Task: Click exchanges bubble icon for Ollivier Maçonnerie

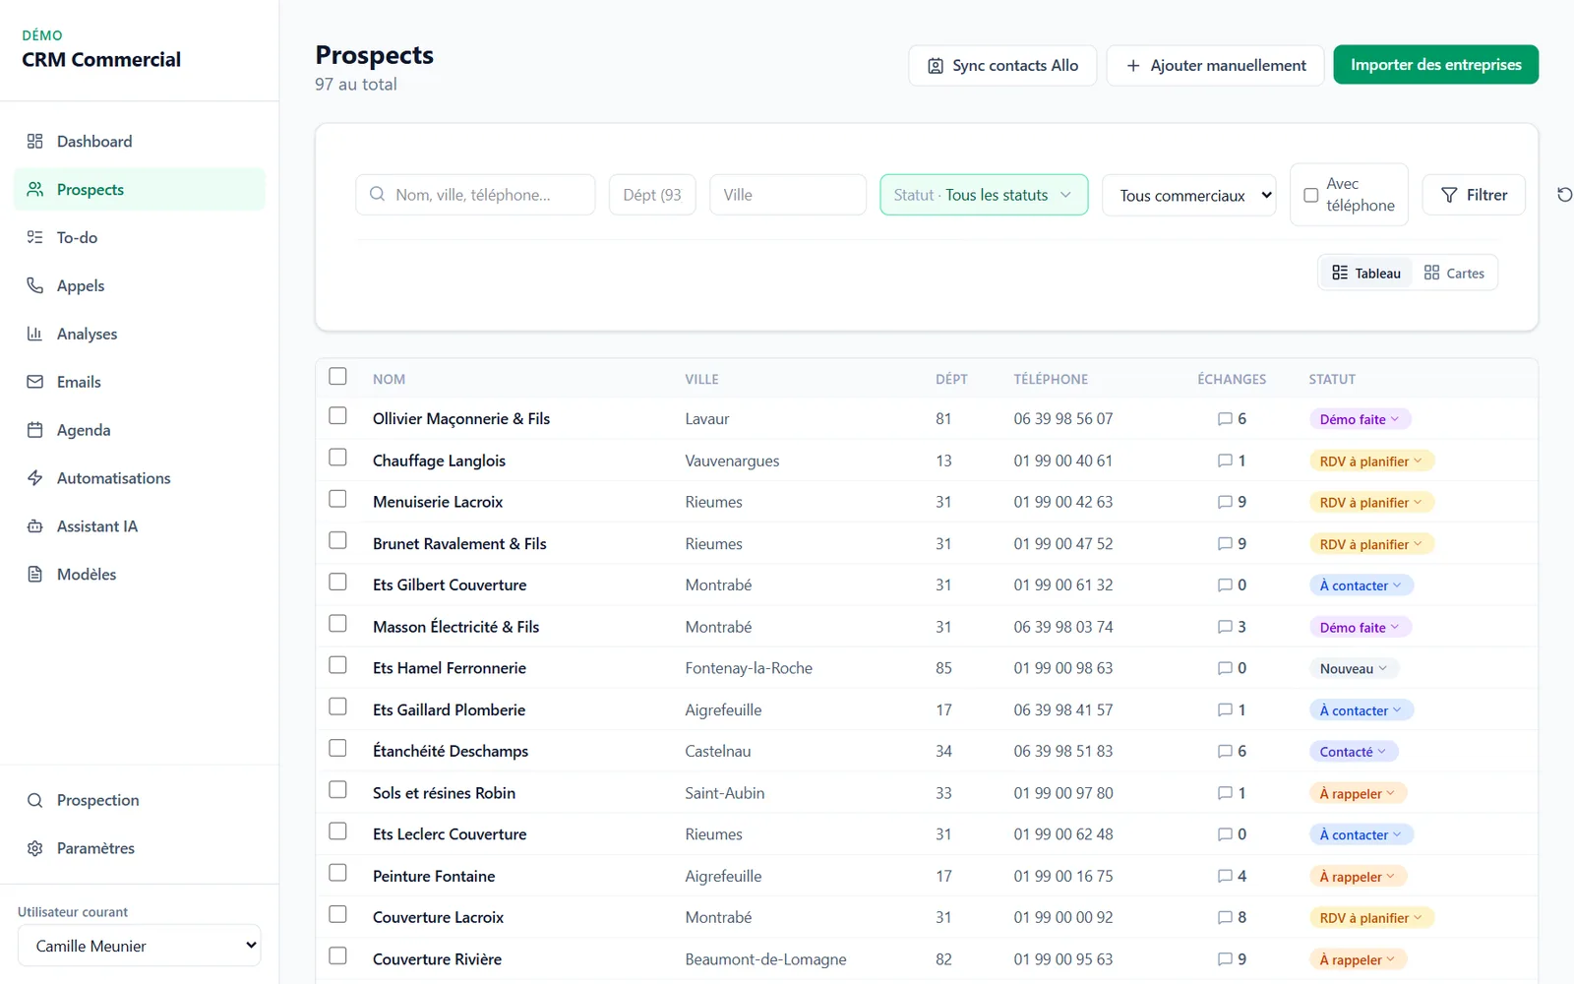Action: pyautogui.click(x=1225, y=419)
